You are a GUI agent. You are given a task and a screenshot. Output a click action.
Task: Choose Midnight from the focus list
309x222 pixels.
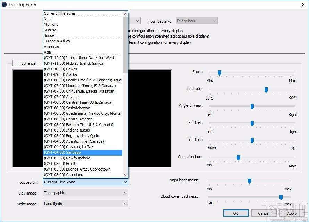tap(83, 24)
